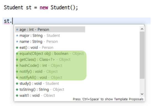Click the field icon beside 'age'

pos(17,29)
